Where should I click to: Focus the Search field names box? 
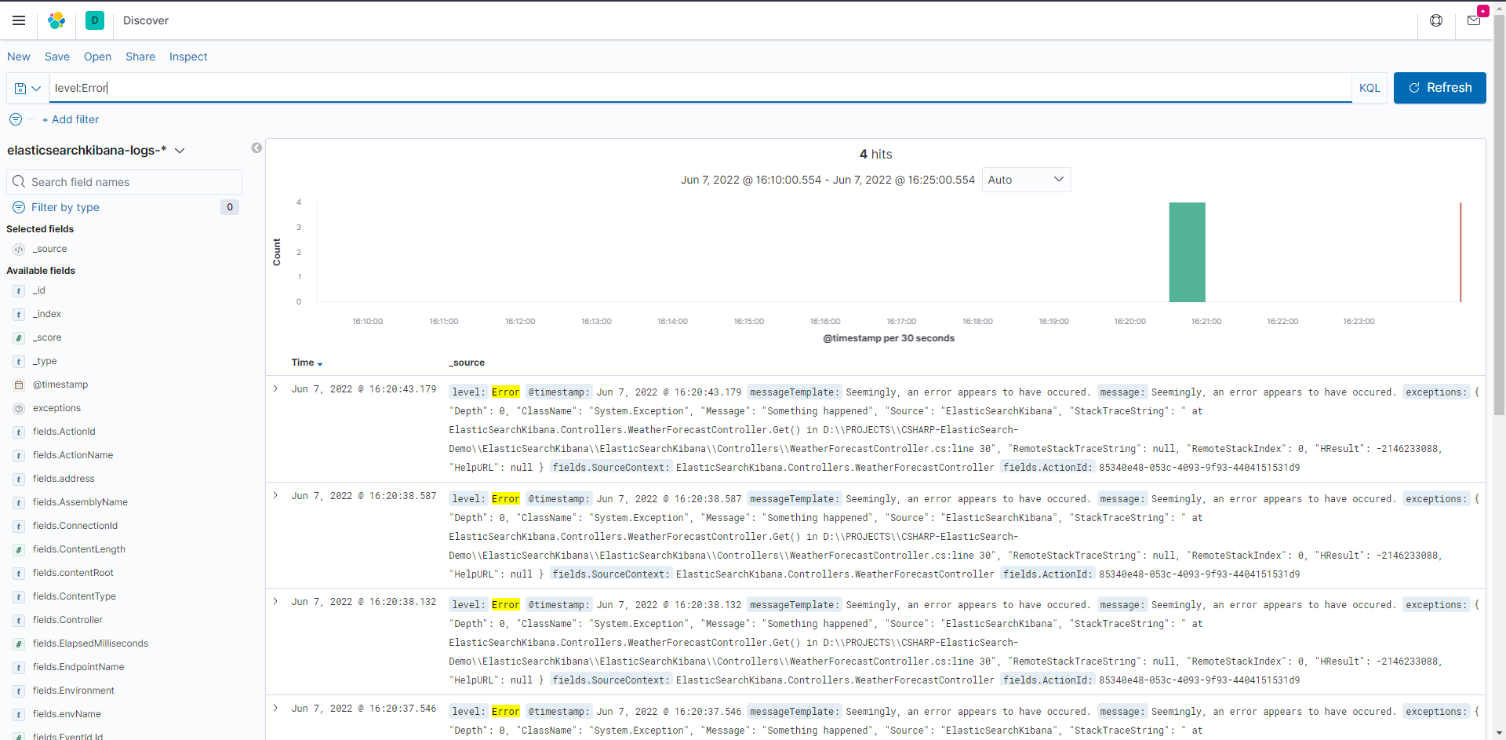pyautogui.click(x=125, y=182)
